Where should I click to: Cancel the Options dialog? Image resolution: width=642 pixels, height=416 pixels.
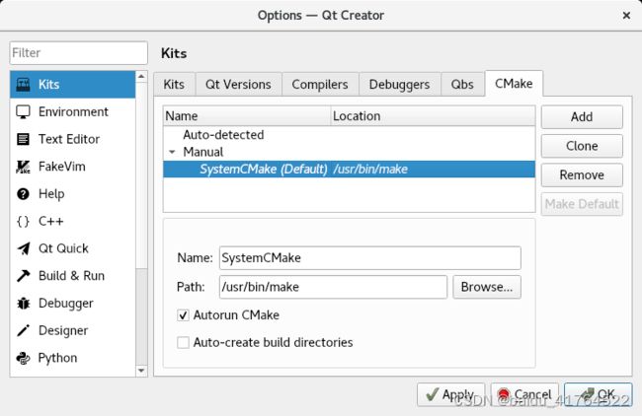[x=524, y=394]
